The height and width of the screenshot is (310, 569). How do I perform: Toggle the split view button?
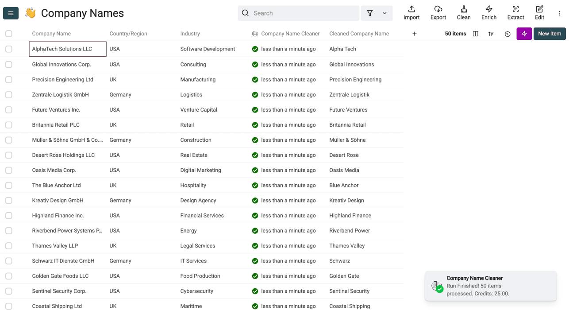[475, 33]
